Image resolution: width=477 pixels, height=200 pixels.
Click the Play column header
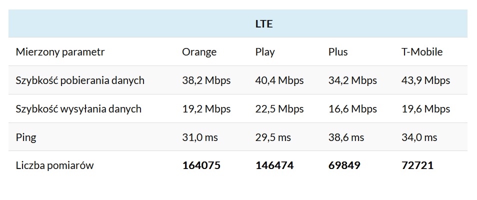point(265,52)
